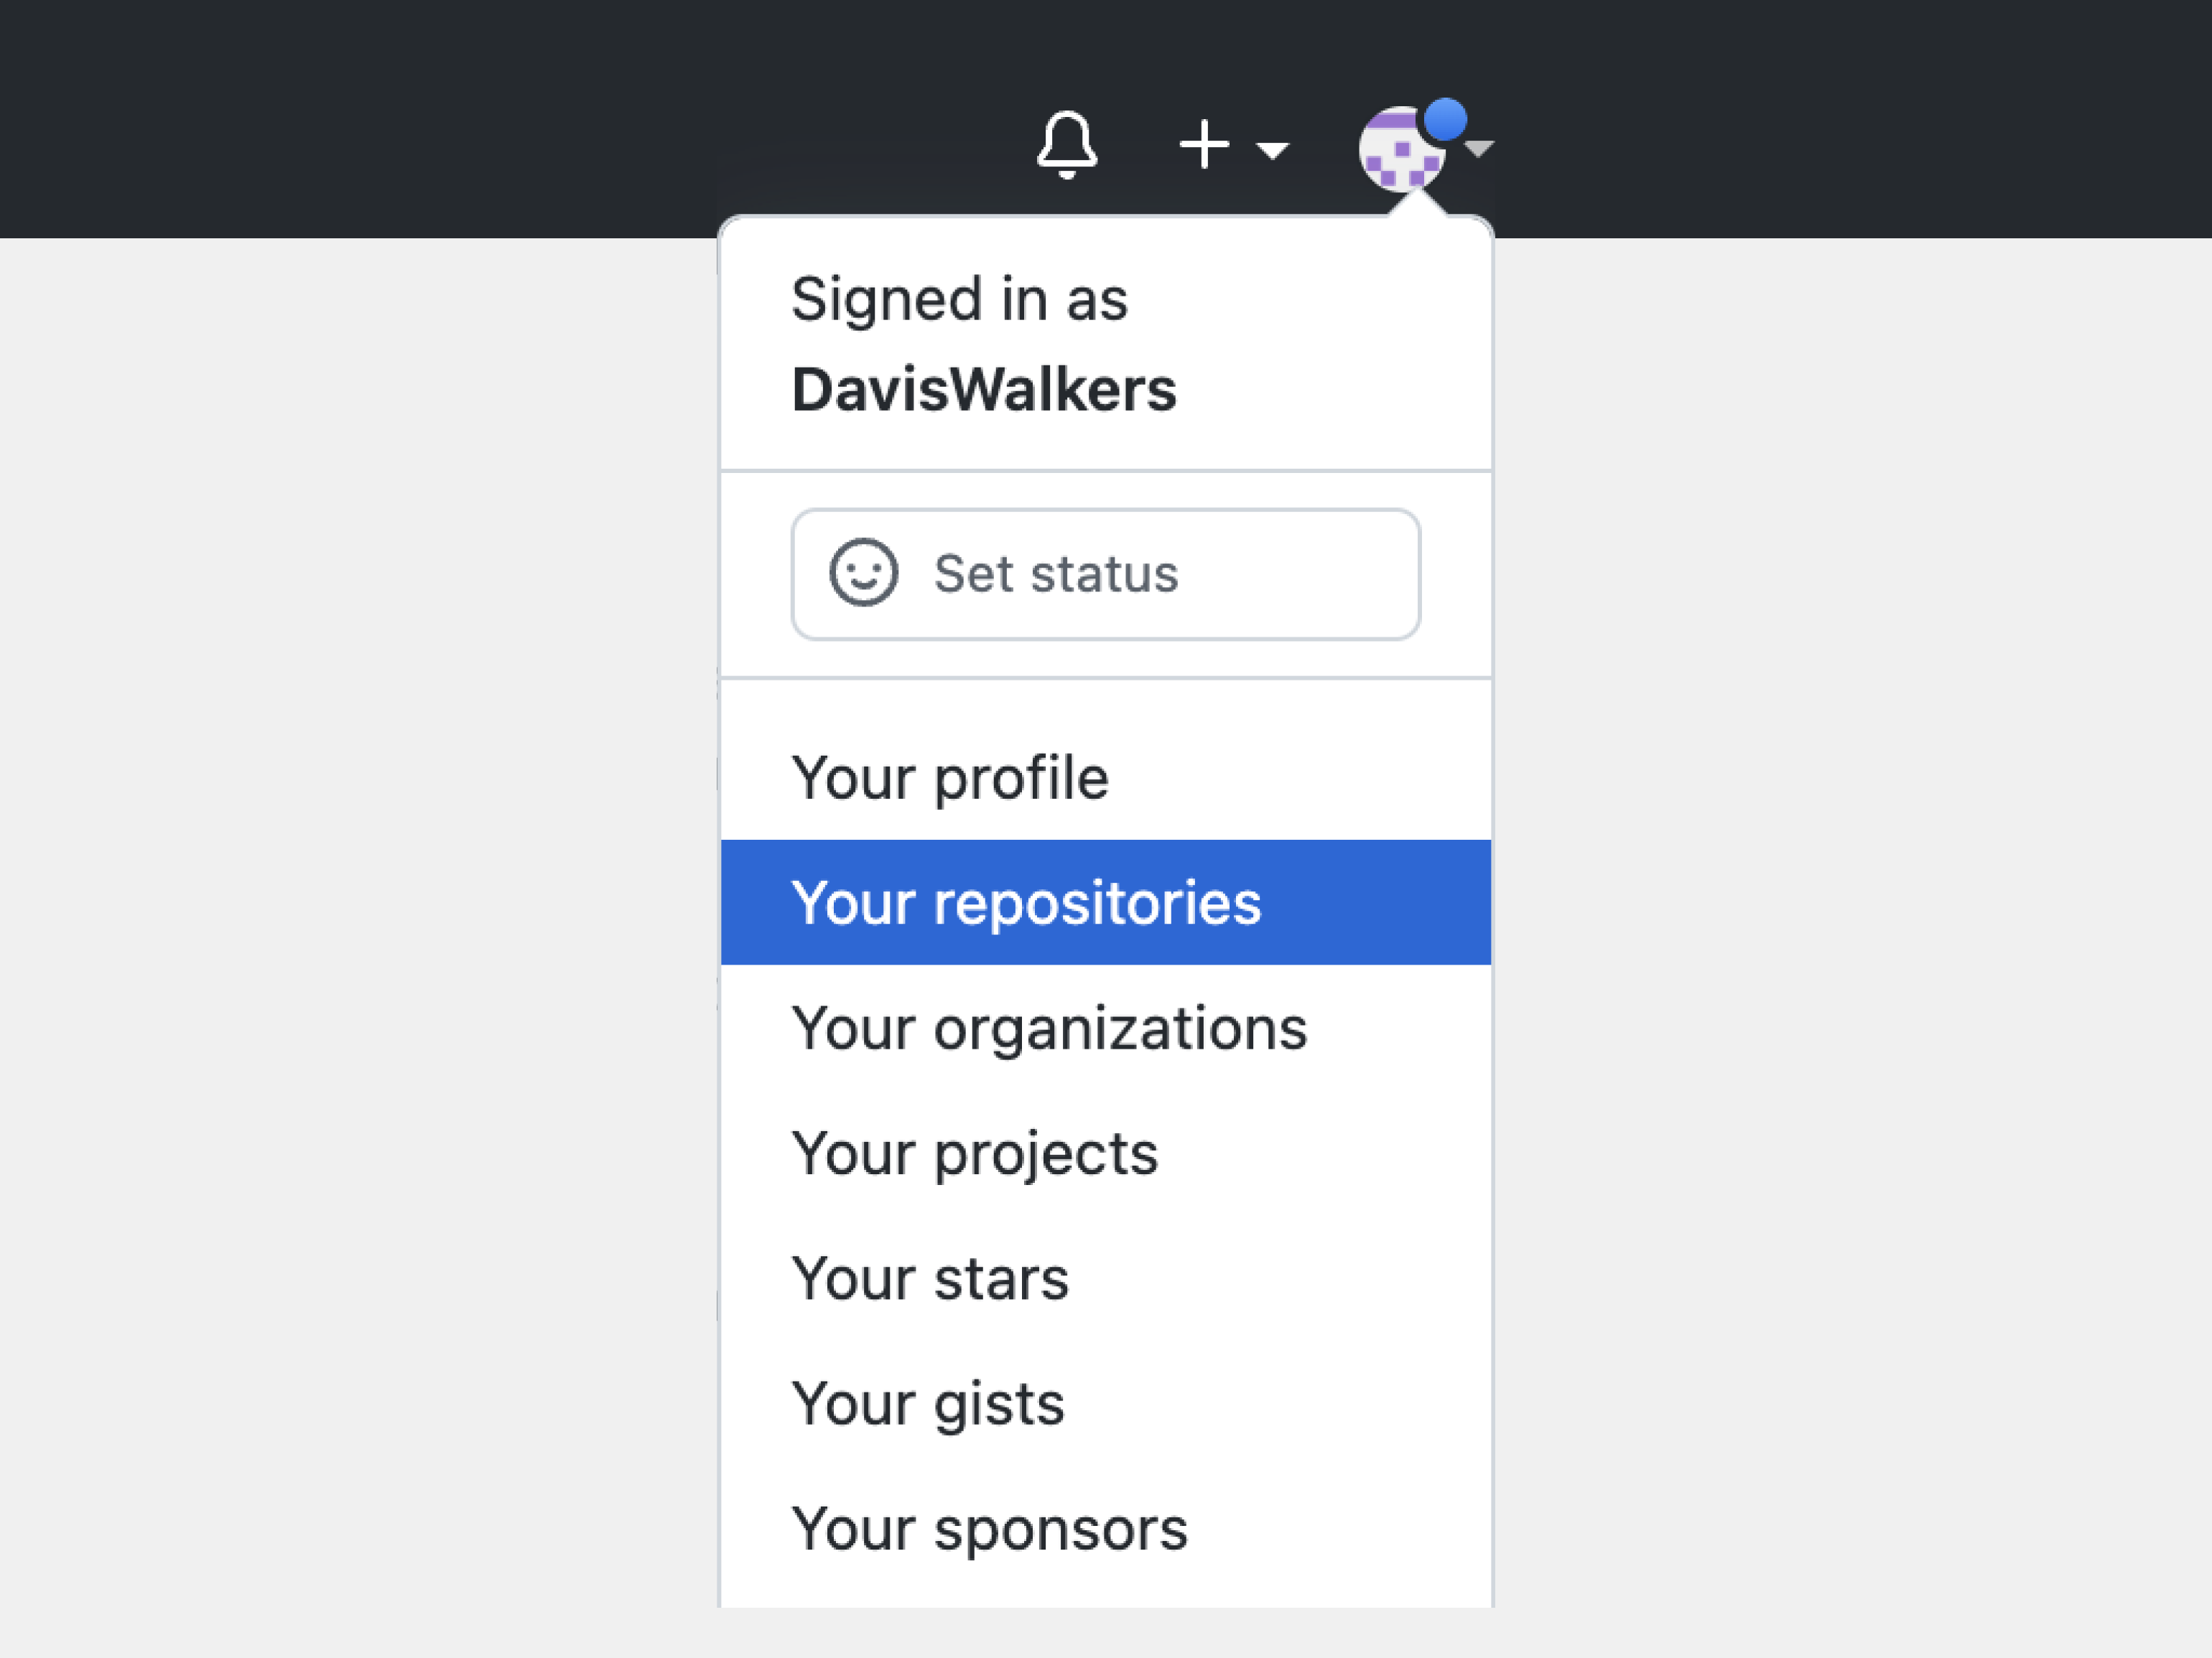2212x1658 pixels.
Task: View Your stars
Action: click(x=930, y=1278)
